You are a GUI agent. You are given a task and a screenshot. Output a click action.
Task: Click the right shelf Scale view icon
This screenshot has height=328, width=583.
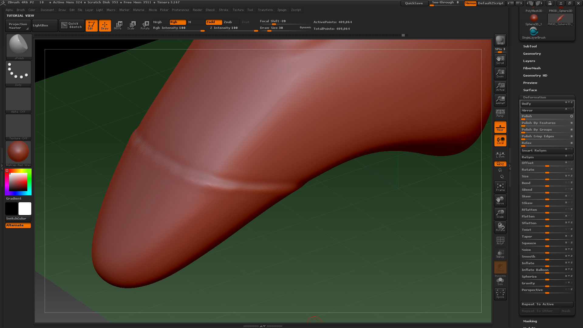pyautogui.click(x=500, y=214)
